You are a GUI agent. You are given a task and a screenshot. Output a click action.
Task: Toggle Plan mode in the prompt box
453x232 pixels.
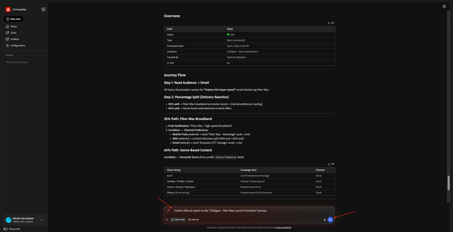(x=178, y=219)
